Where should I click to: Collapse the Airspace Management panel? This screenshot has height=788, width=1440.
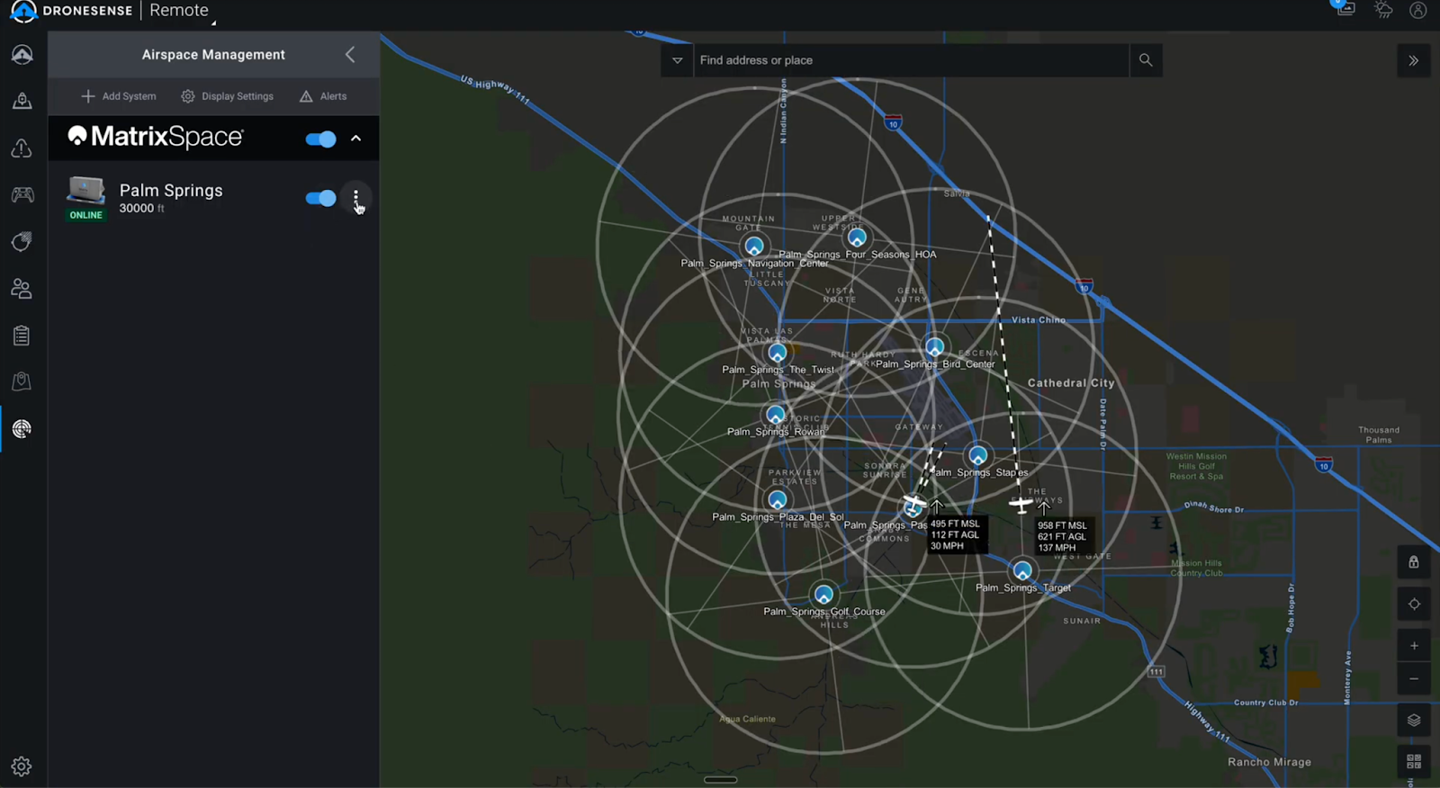[350, 55]
